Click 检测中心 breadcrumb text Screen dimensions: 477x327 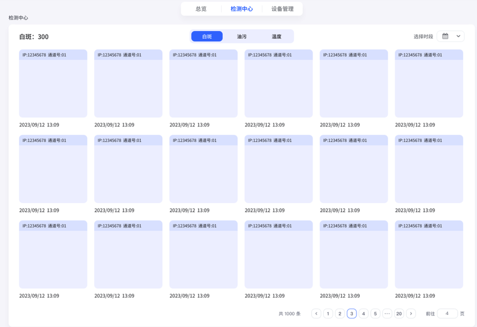[x=18, y=18]
